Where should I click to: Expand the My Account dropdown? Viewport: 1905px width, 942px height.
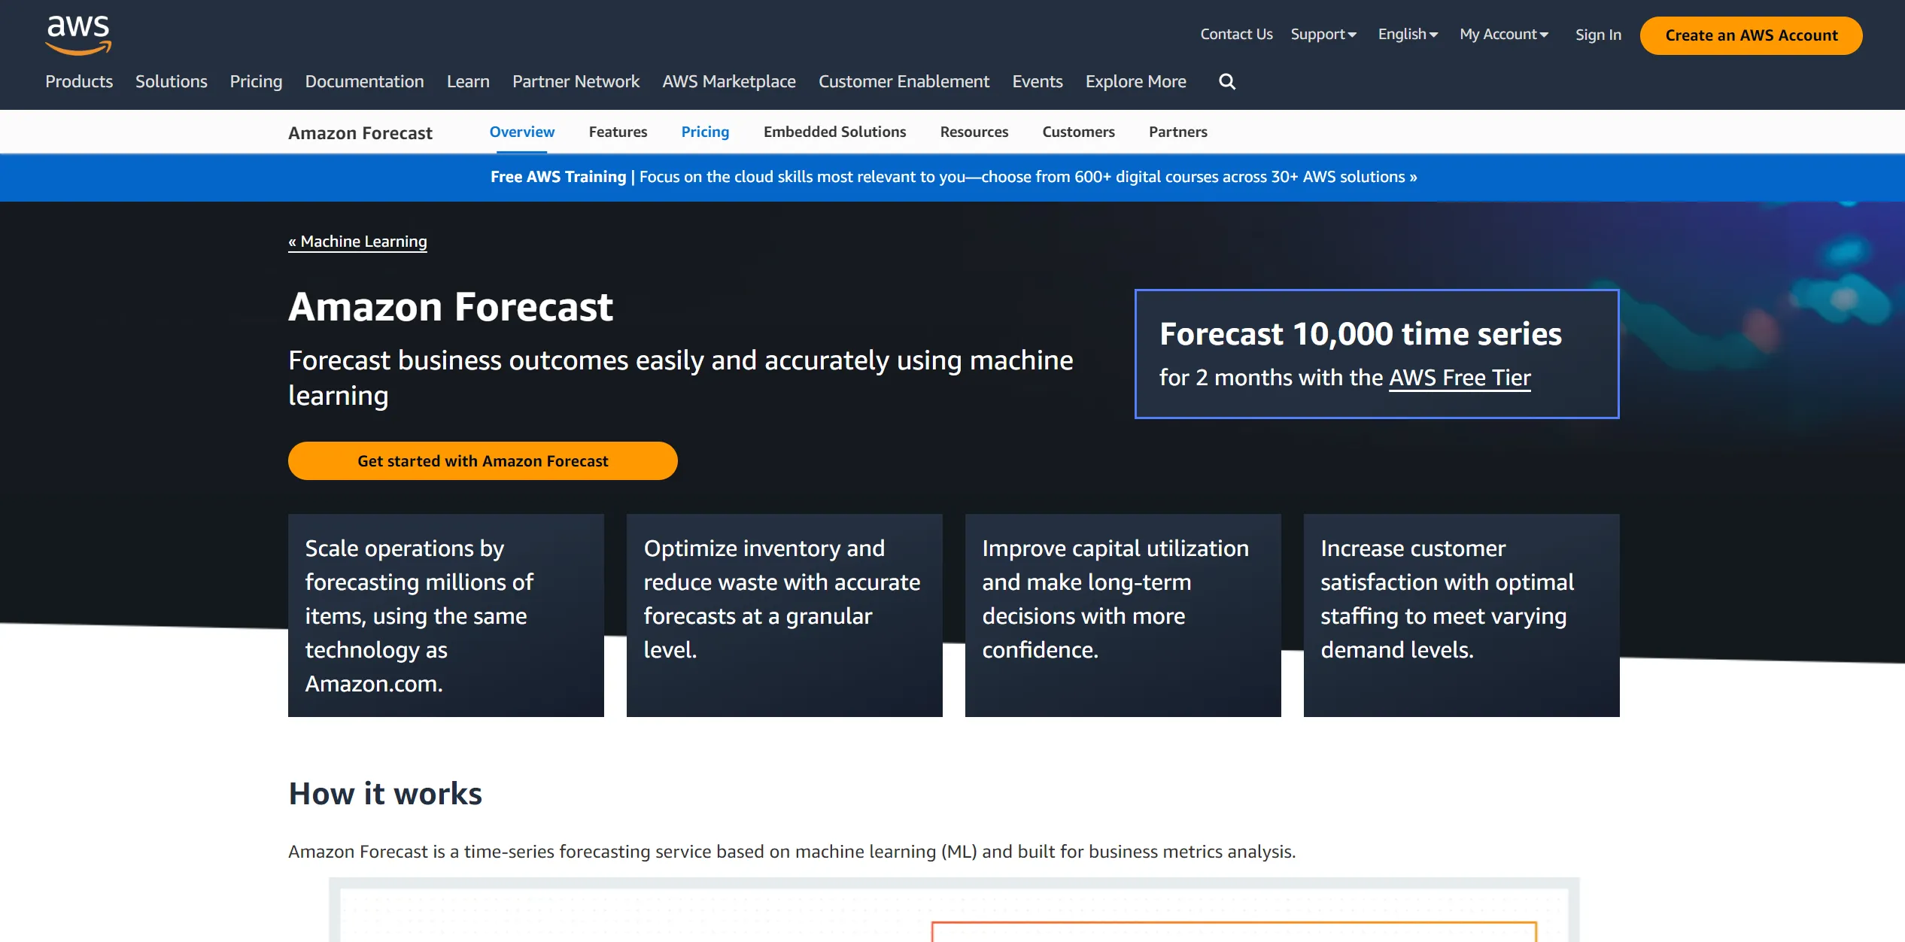(1502, 34)
